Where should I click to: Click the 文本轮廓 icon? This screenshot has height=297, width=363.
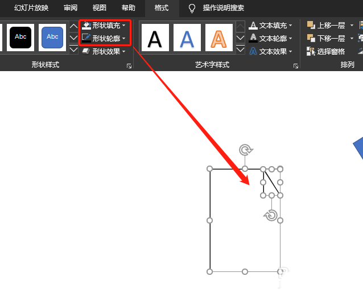[x=253, y=38]
